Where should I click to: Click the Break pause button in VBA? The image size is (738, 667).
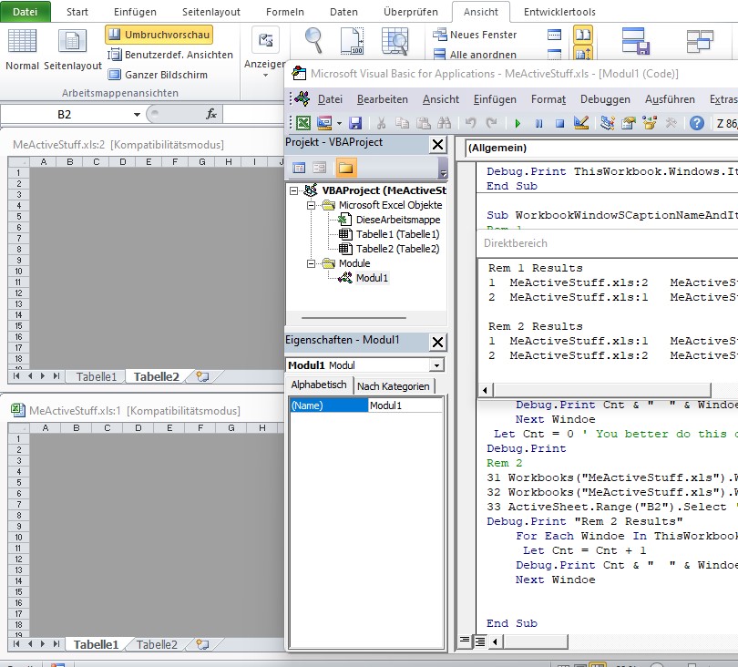pos(538,123)
